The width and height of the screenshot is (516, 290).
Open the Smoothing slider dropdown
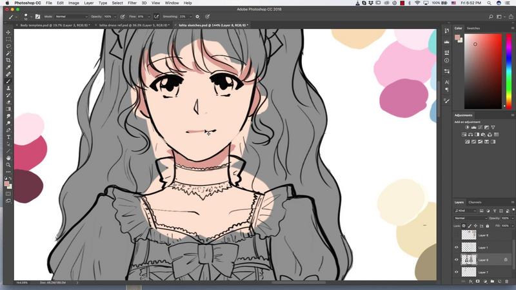tap(190, 17)
